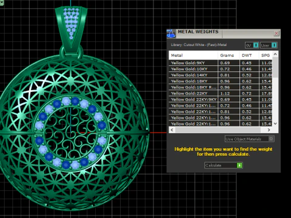Click Grams value 1.12 for 22KY

coord(225,93)
